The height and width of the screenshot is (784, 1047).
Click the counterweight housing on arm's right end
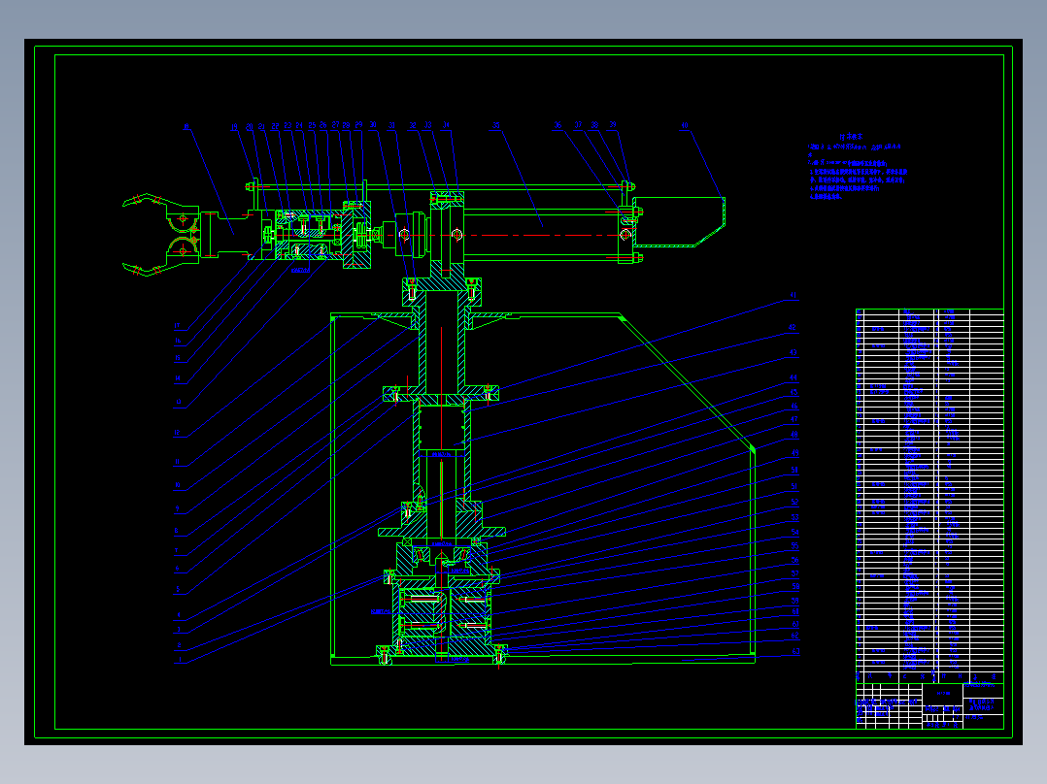tap(679, 222)
